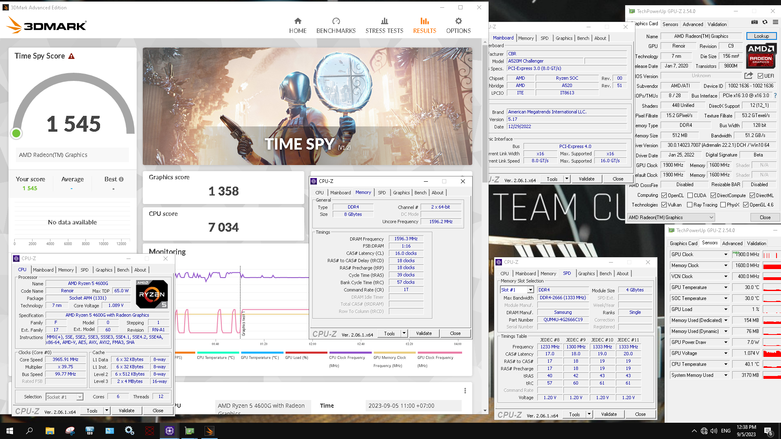Viewport: 781px width, 439px height.
Task: Click the green score marker on Time Spy gauge
Action: pos(16,133)
